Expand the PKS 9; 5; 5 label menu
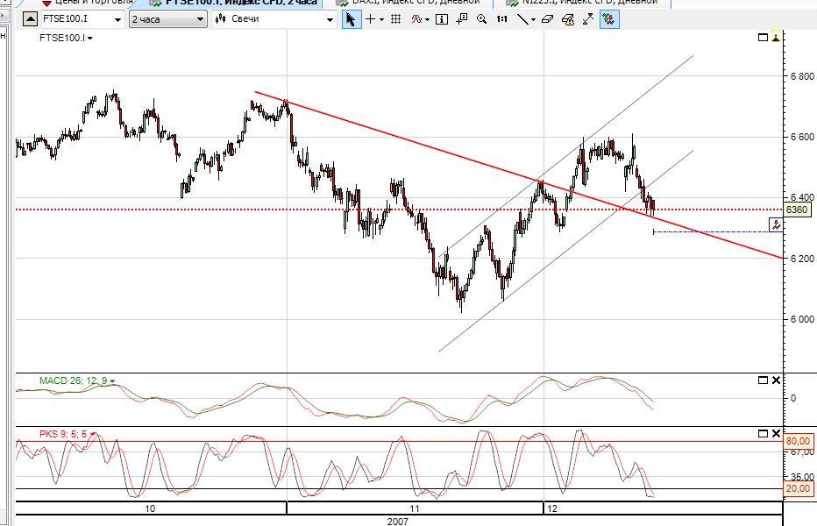817x526 pixels. coord(92,434)
